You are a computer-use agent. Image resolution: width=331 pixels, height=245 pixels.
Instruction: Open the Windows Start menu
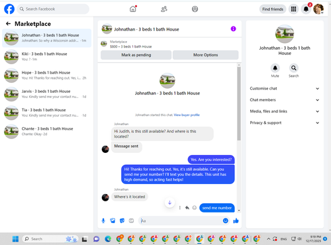(x=15, y=239)
